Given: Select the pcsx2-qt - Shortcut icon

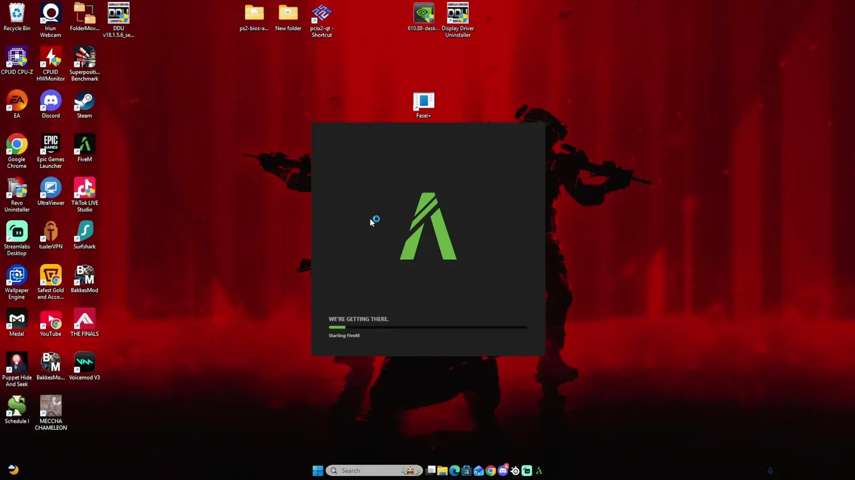Looking at the screenshot, I should click(x=321, y=20).
